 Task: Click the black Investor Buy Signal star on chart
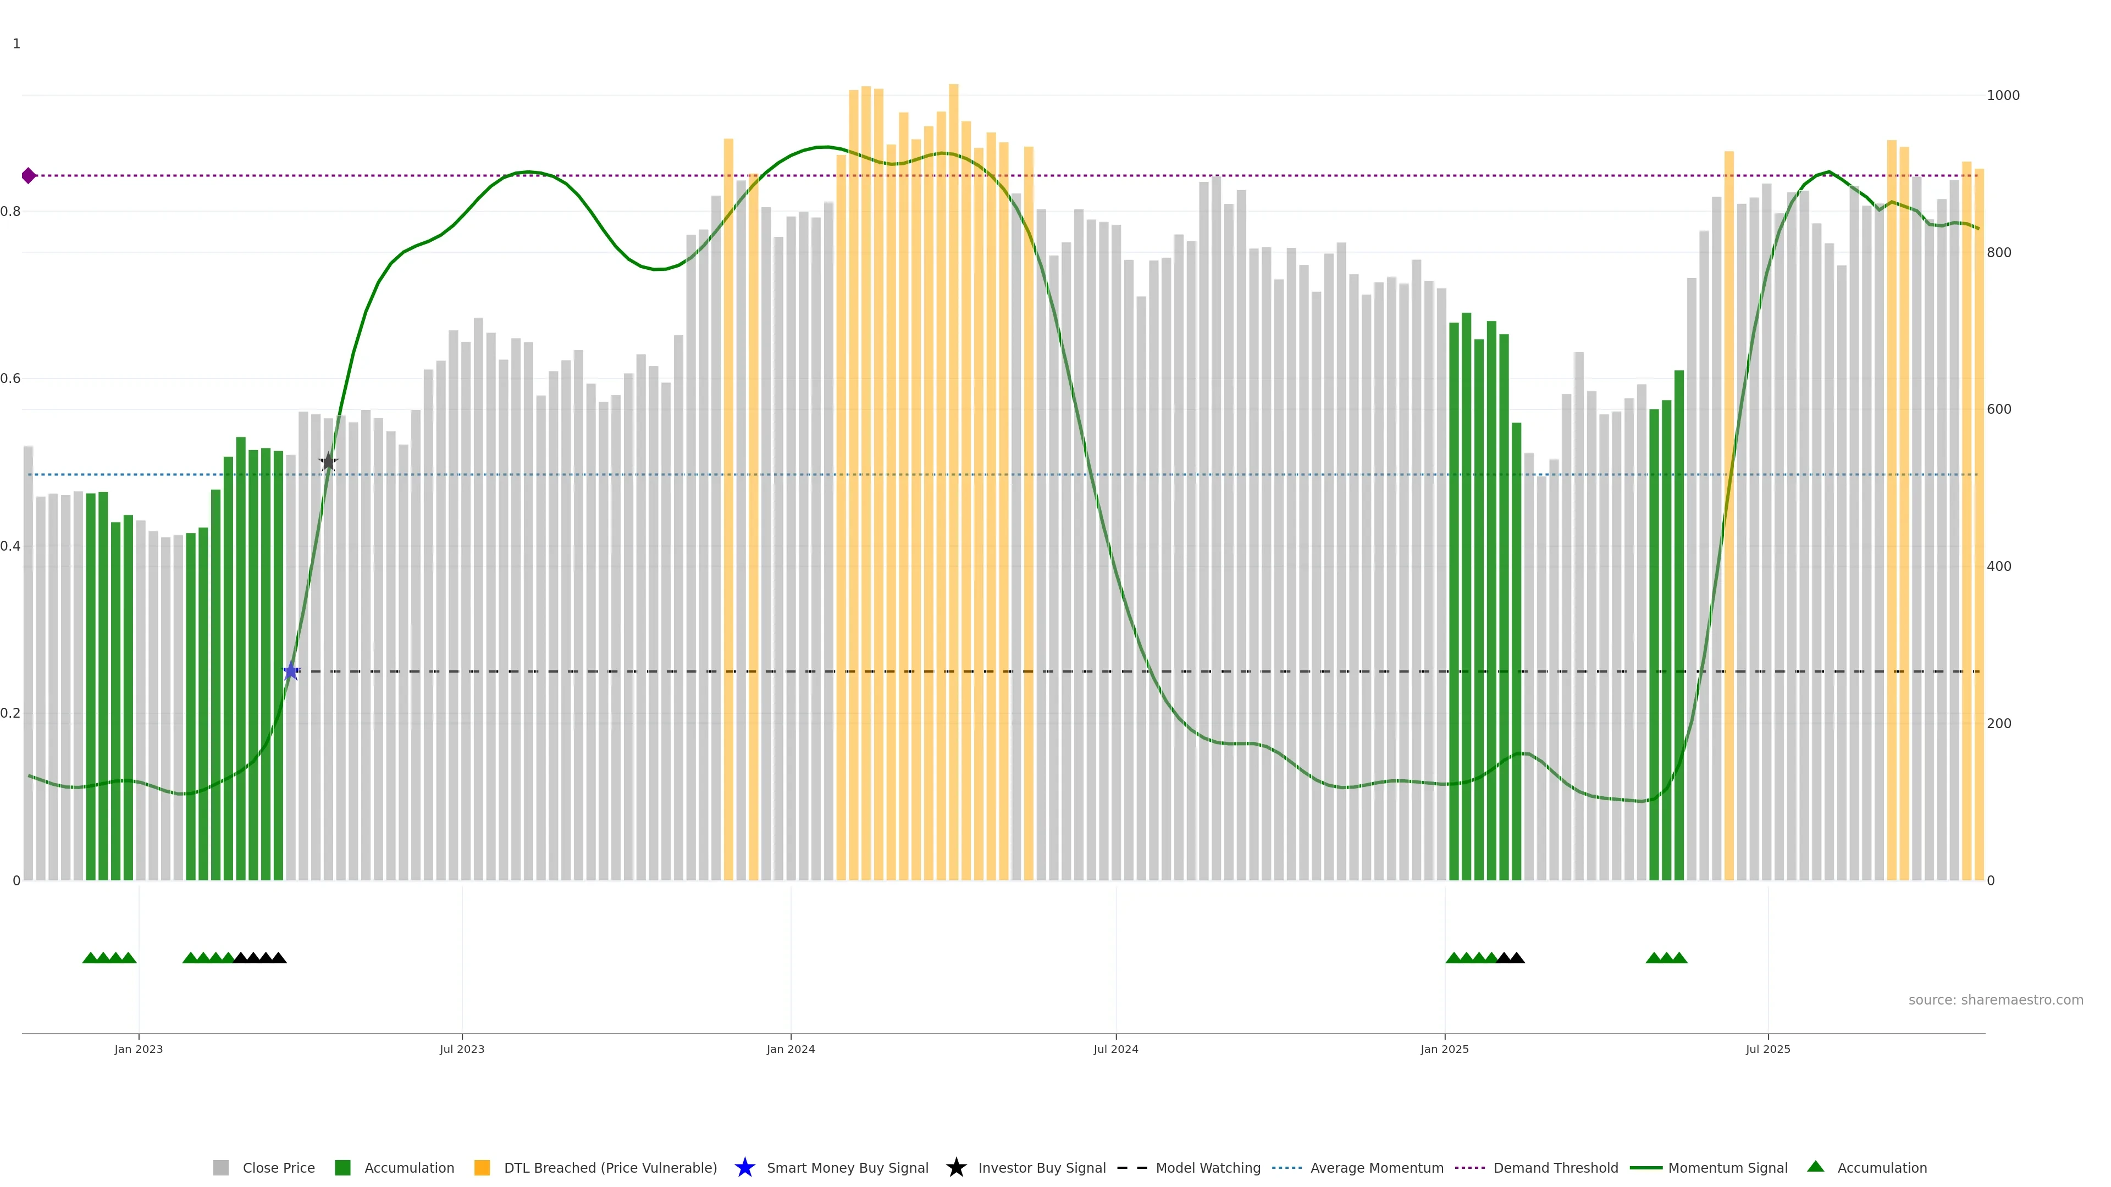coord(328,461)
